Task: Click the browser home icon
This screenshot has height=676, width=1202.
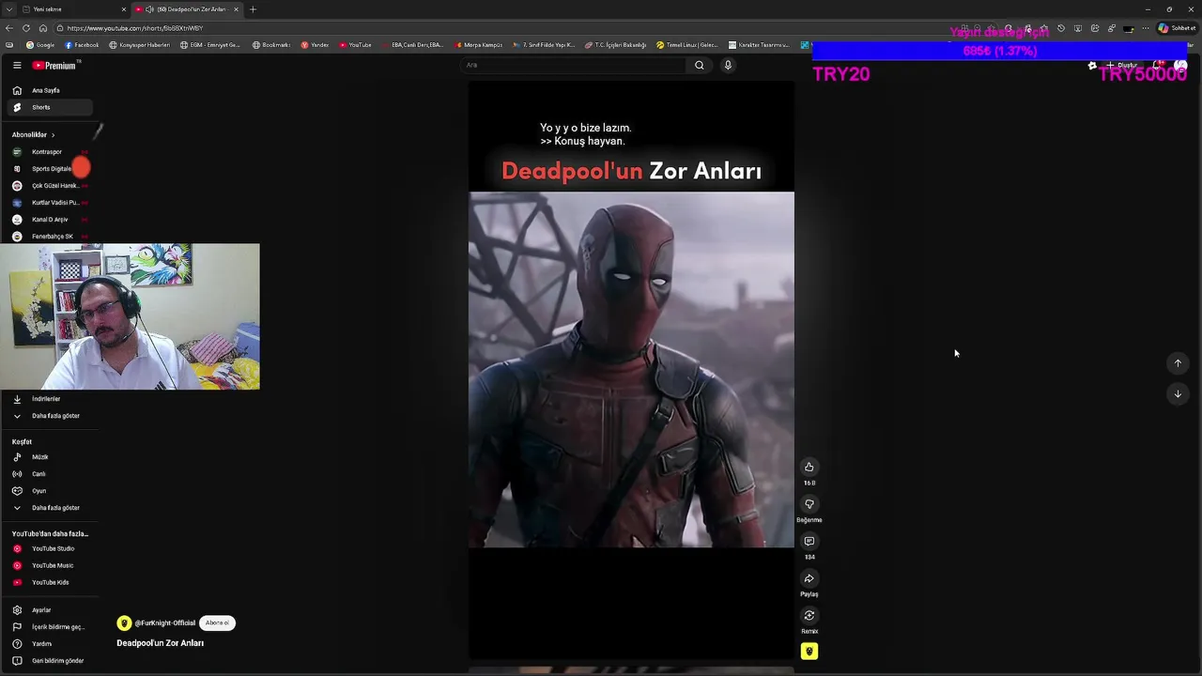Action: point(43,28)
